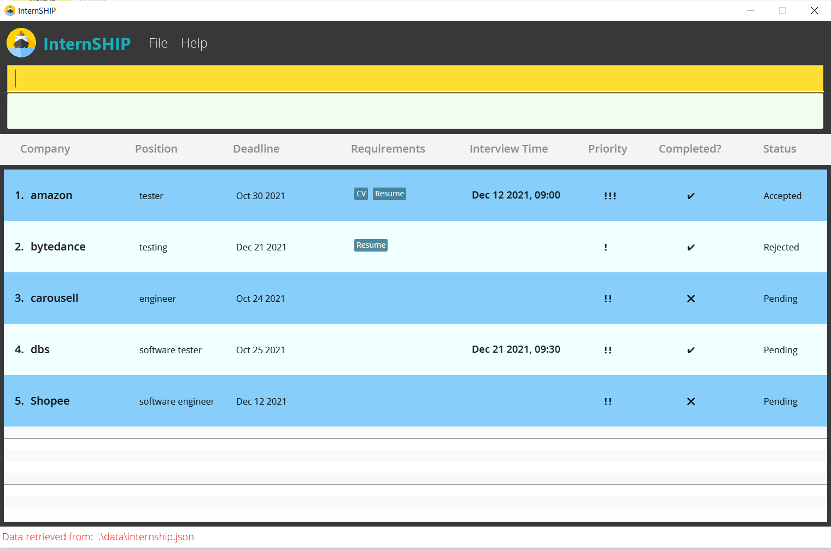This screenshot has width=831, height=549.
Task: Click dbs's double exclamation priority icon
Action: coord(608,350)
